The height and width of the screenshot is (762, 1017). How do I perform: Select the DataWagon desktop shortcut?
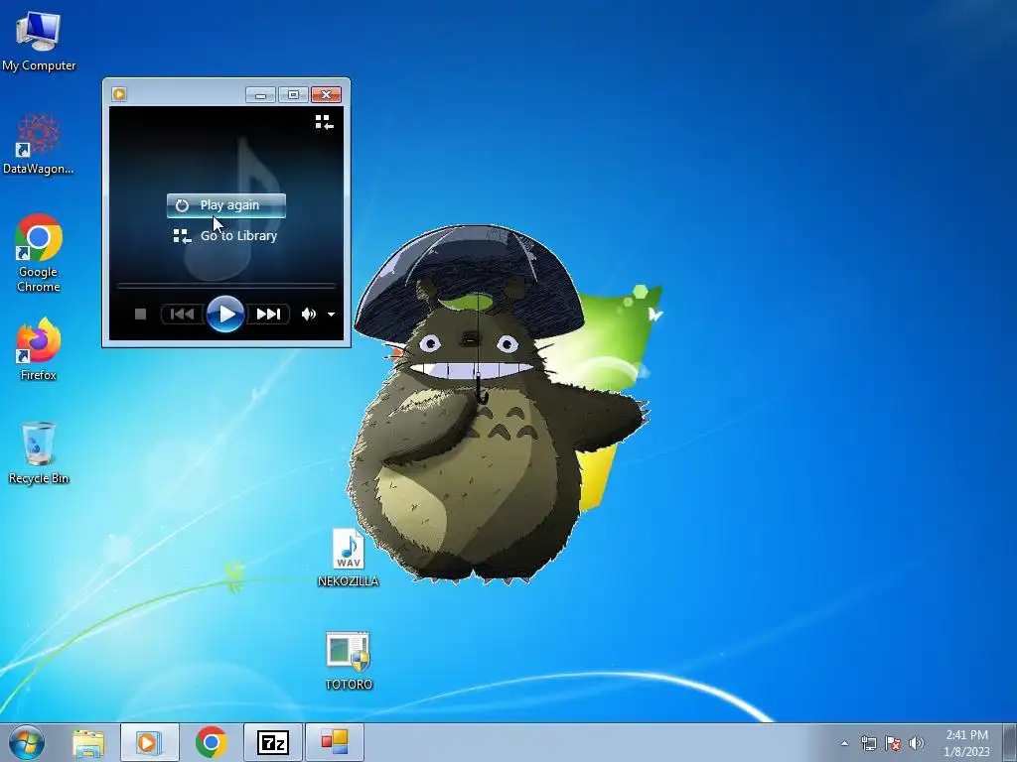click(x=39, y=144)
